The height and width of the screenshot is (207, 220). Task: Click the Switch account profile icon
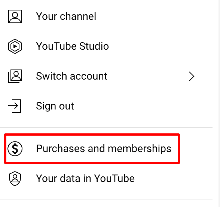15,76
